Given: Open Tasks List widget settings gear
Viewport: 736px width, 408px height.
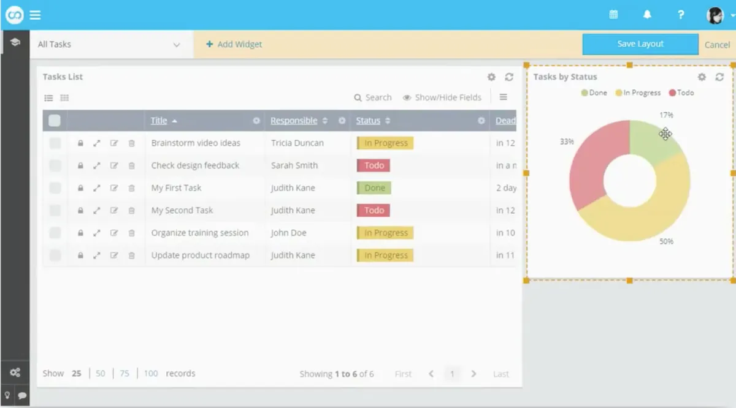Looking at the screenshot, I should pos(491,77).
